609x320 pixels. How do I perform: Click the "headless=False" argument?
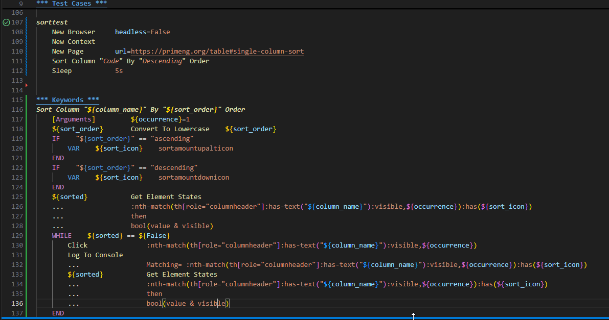point(143,32)
